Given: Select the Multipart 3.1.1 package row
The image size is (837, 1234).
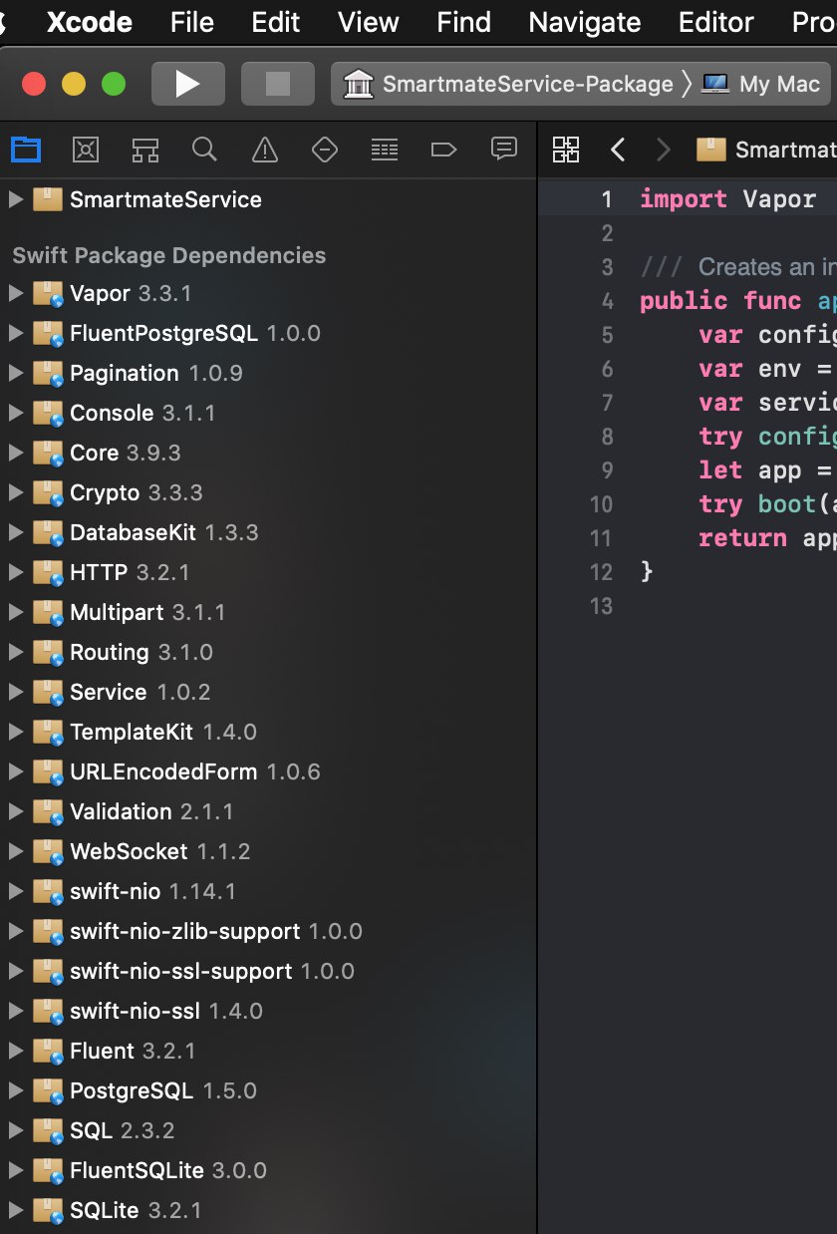Looking at the screenshot, I should point(267,612).
